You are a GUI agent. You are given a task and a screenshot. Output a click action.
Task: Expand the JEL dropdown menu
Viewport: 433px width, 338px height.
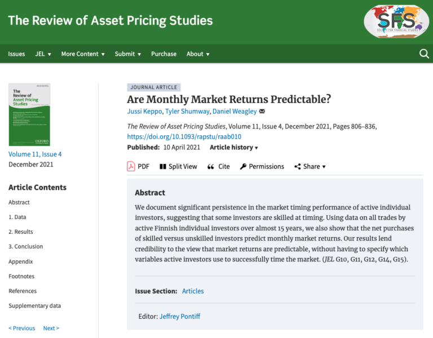pyautogui.click(x=43, y=54)
